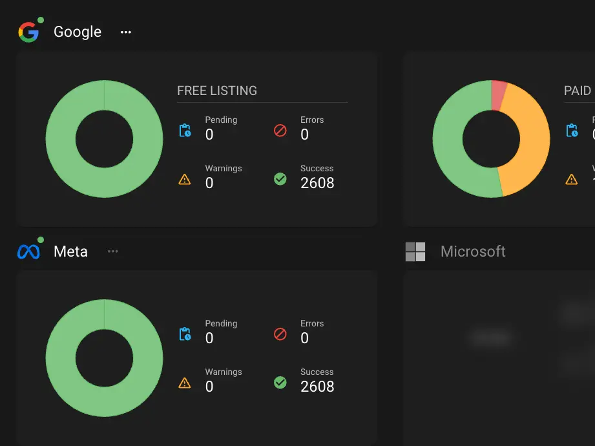Click the Pending clipboard icon in Meta panel
The height and width of the screenshot is (446, 595).
point(185,334)
